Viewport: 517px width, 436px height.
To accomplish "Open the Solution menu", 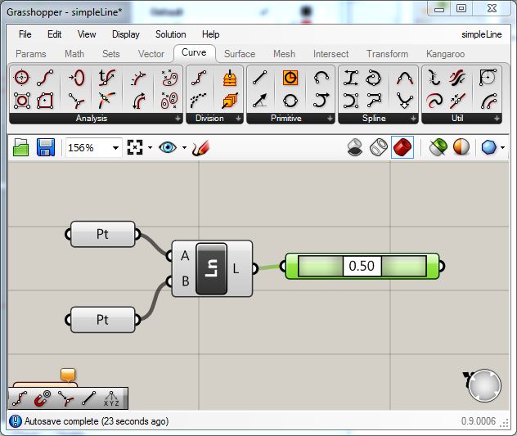I will (x=170, y=34).
